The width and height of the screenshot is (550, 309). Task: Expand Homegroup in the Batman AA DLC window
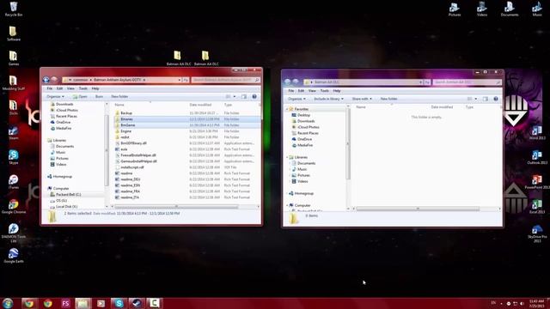pos(287,193)
